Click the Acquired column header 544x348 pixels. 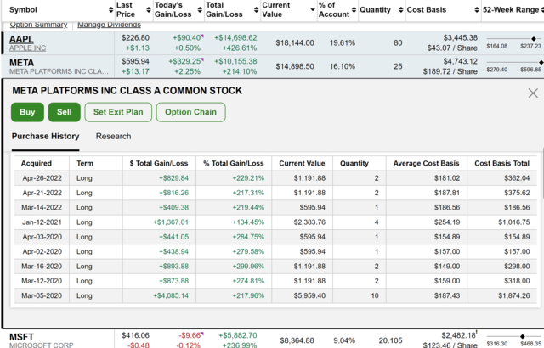[36, 164]
